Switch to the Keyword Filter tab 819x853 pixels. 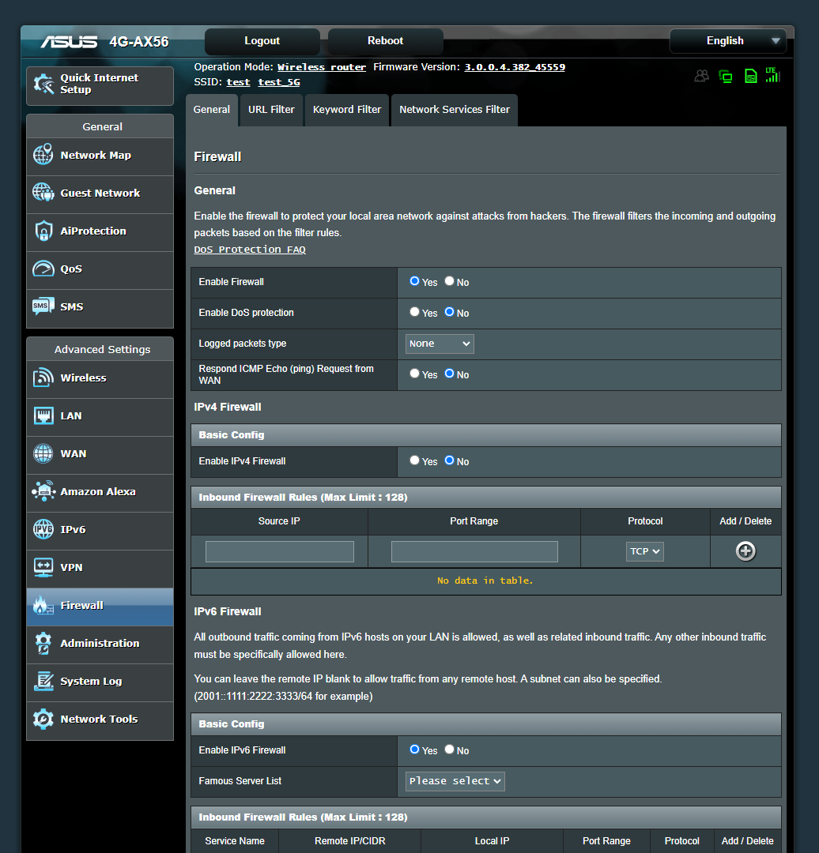347,110
